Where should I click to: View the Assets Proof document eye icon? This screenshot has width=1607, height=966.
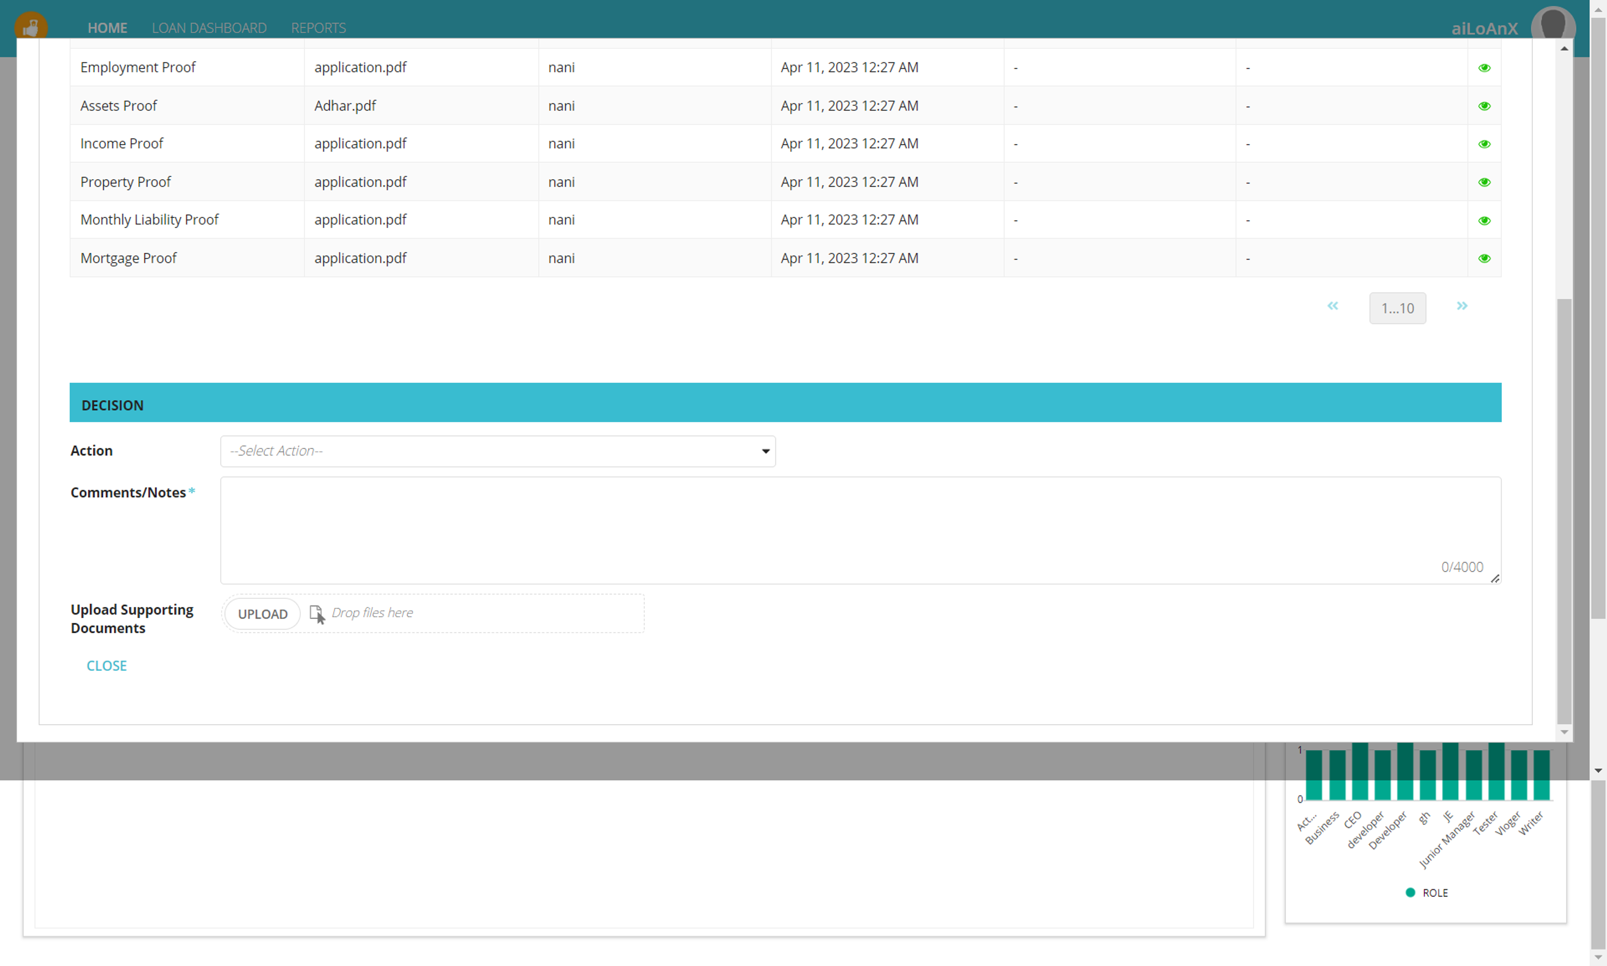[x=1484, y=106]
